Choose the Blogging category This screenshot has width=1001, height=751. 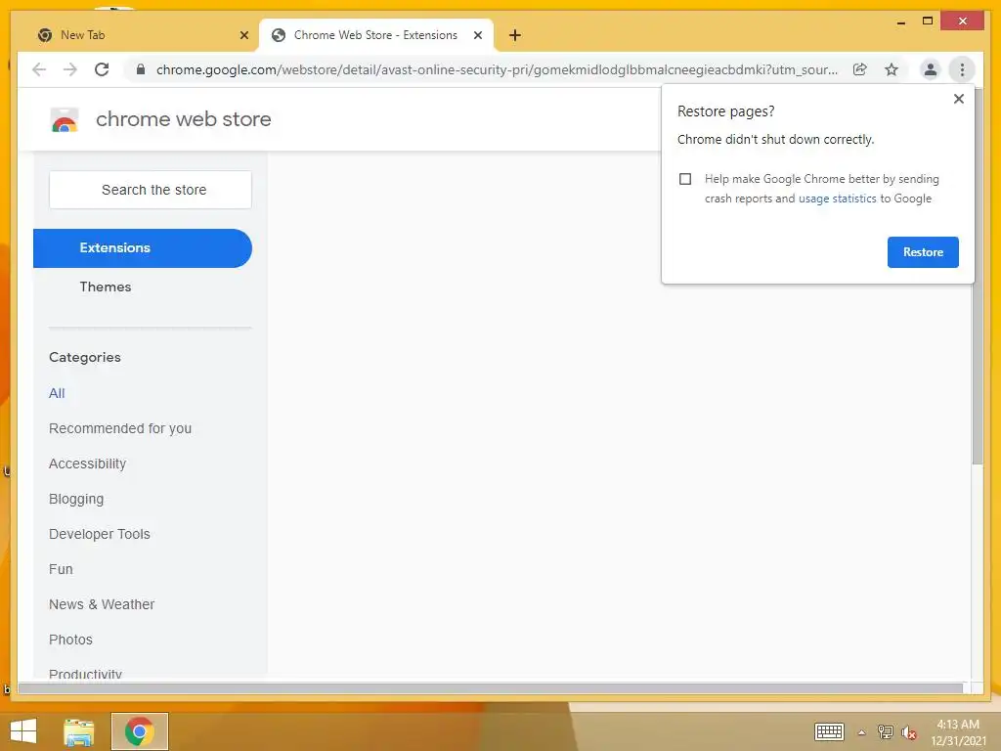[x=76, y=499]
